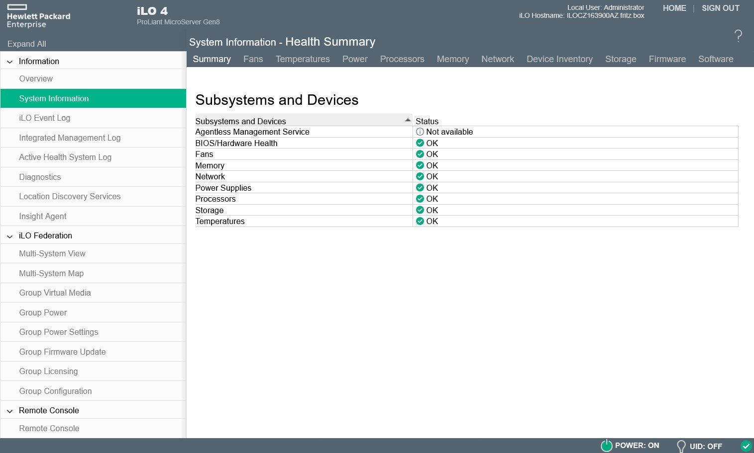The height and width of the screenshot is (453, 754).
Task: Click the Agentless Management Service row label
Action: (252, 132)
